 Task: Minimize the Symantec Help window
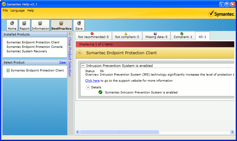[x=222, y=4]
